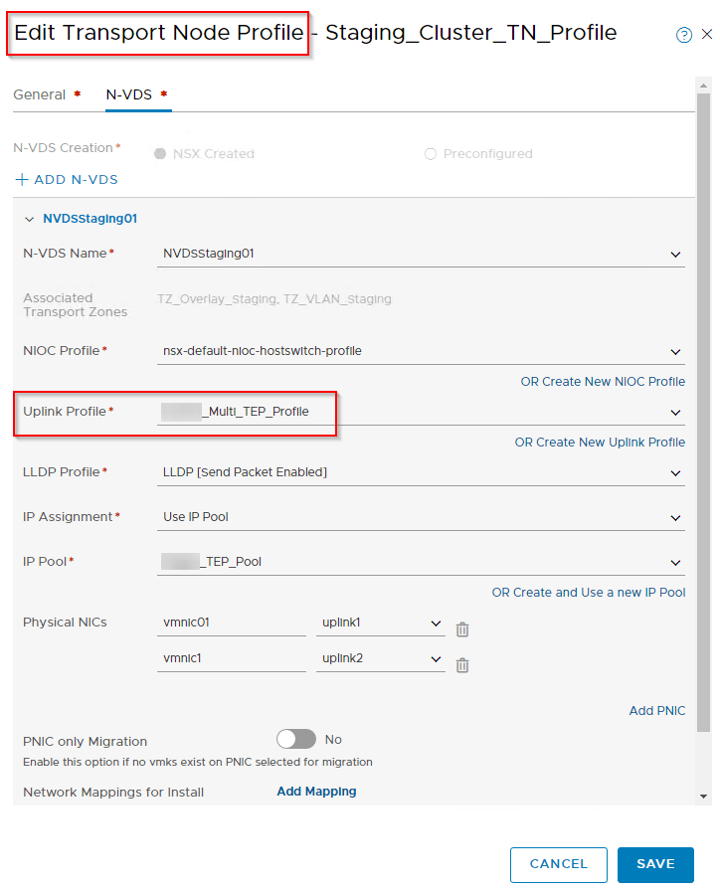Collapse the NVDSStaging01 section

point(30,219)
